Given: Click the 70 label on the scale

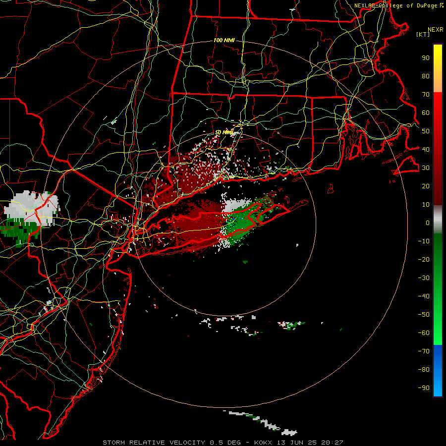Looking at the screenshot, I should (x=426, y=95).
